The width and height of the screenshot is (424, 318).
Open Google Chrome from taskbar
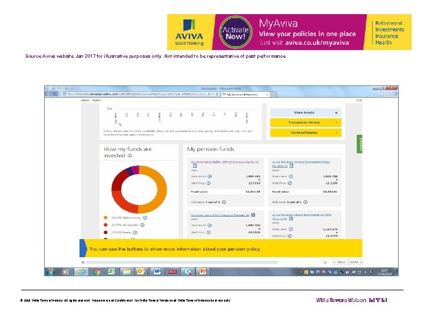click(x=97, y=271)
